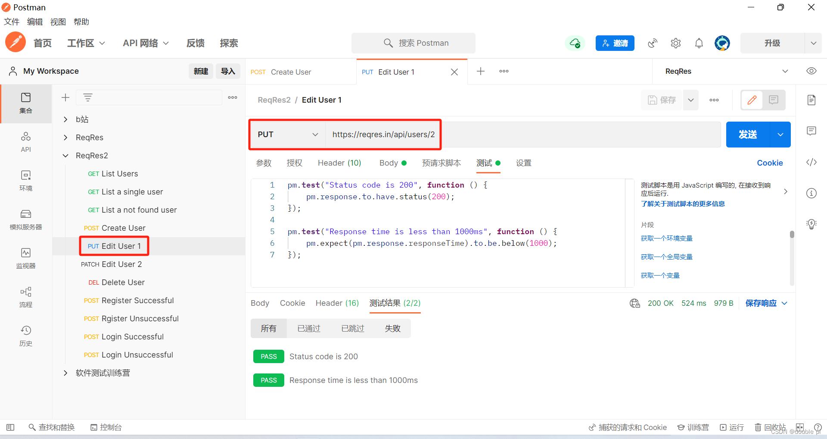Click the 导入 import button
This screenshot has width=827, height=439.
point(228,71)
